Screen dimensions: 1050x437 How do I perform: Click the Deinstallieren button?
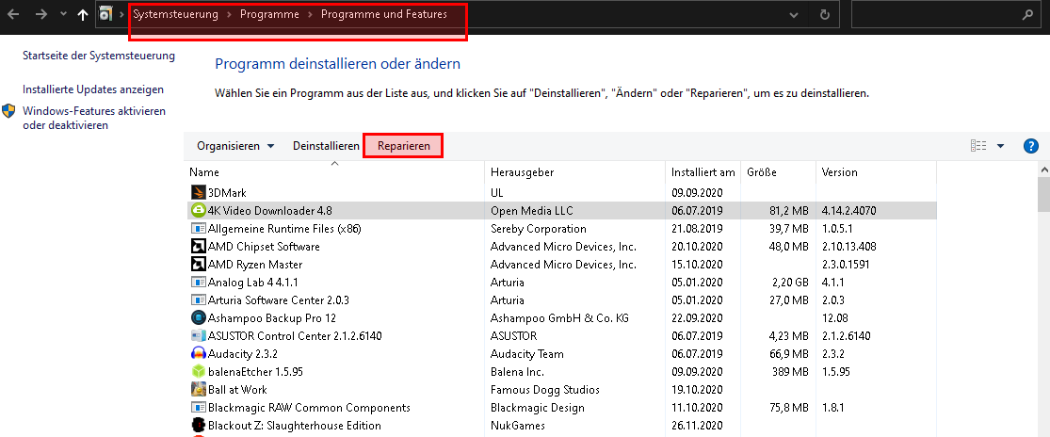coord(326,146)
